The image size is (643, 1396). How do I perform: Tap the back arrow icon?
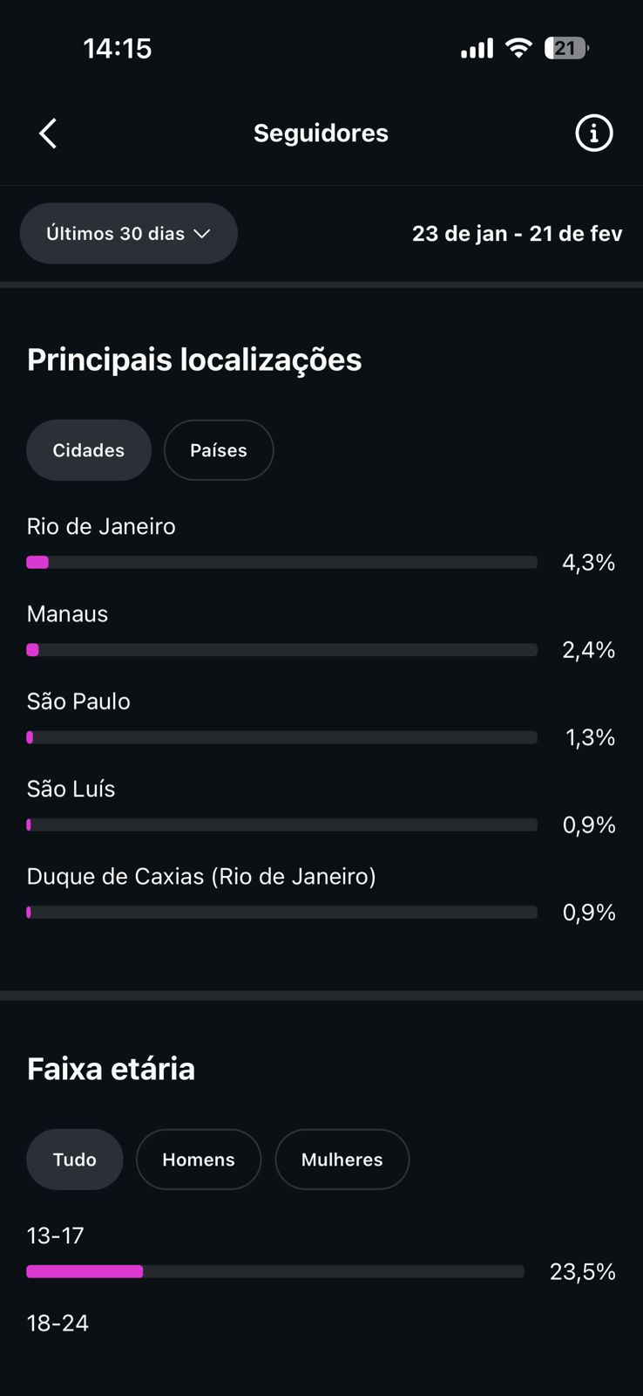point(48,133)
